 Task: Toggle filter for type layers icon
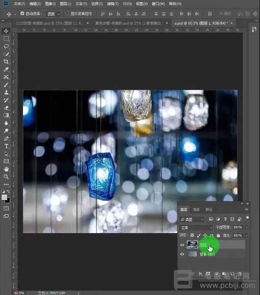(225, 219)
